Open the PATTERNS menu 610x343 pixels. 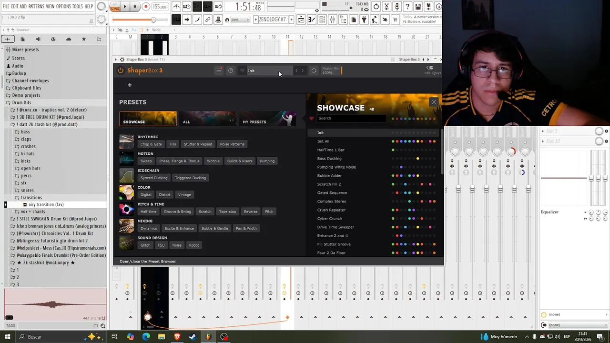(36, 6)
